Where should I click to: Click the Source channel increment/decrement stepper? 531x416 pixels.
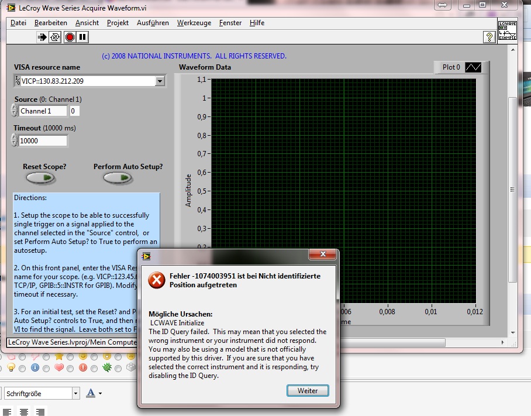[x=14, y=111]
